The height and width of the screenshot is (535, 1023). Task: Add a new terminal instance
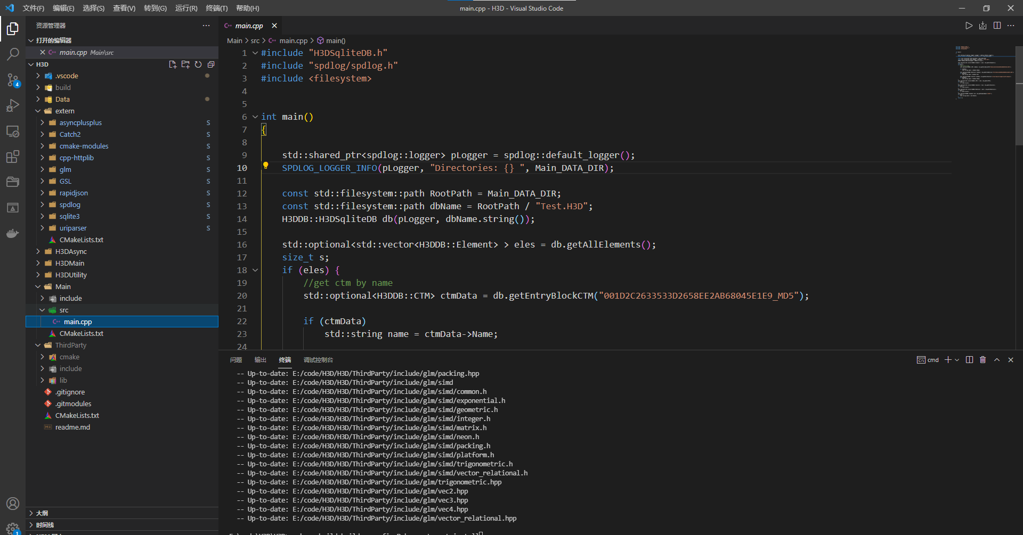(x=948, y=360)
